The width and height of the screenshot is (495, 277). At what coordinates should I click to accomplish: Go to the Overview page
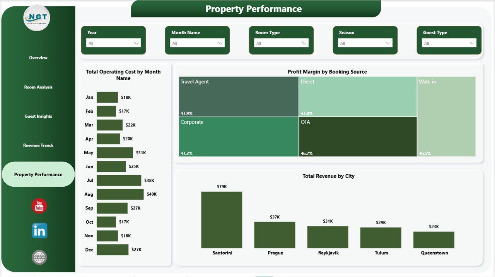pos(38,58)
